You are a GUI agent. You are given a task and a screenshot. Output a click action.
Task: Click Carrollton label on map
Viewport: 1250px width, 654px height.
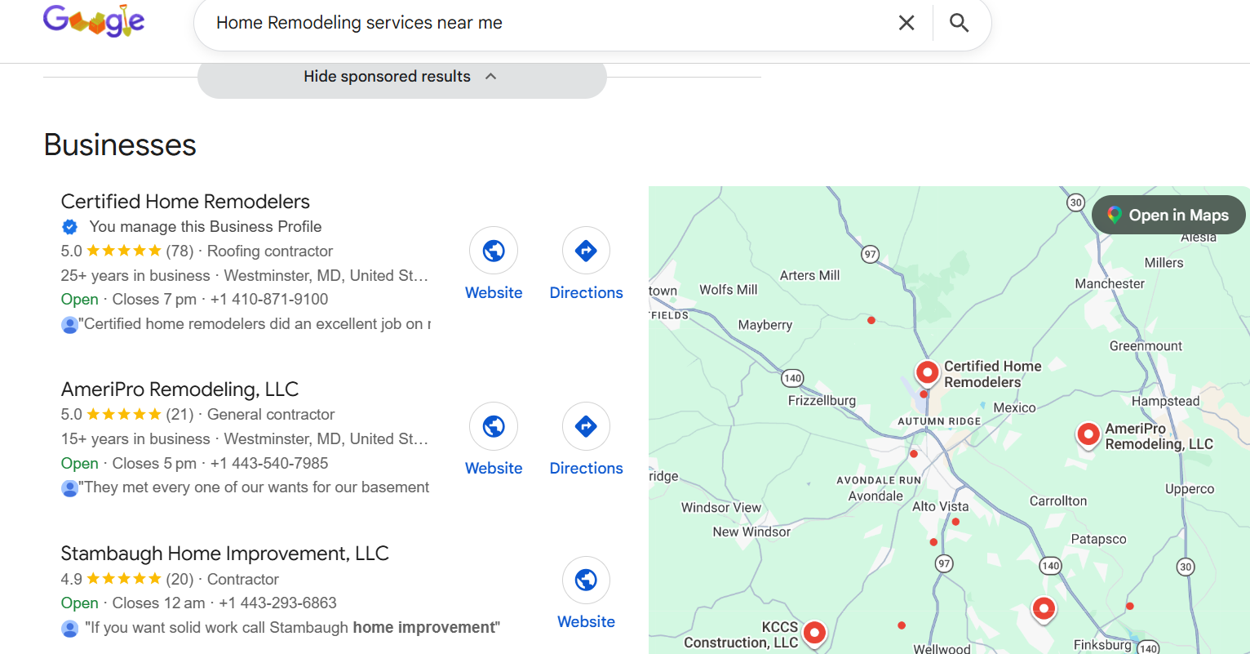click(x=1058, y=501)
